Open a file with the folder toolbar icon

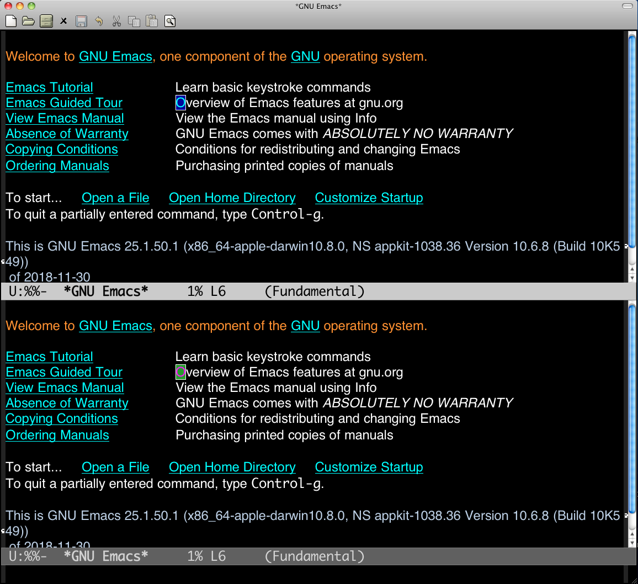click(28, 21)
